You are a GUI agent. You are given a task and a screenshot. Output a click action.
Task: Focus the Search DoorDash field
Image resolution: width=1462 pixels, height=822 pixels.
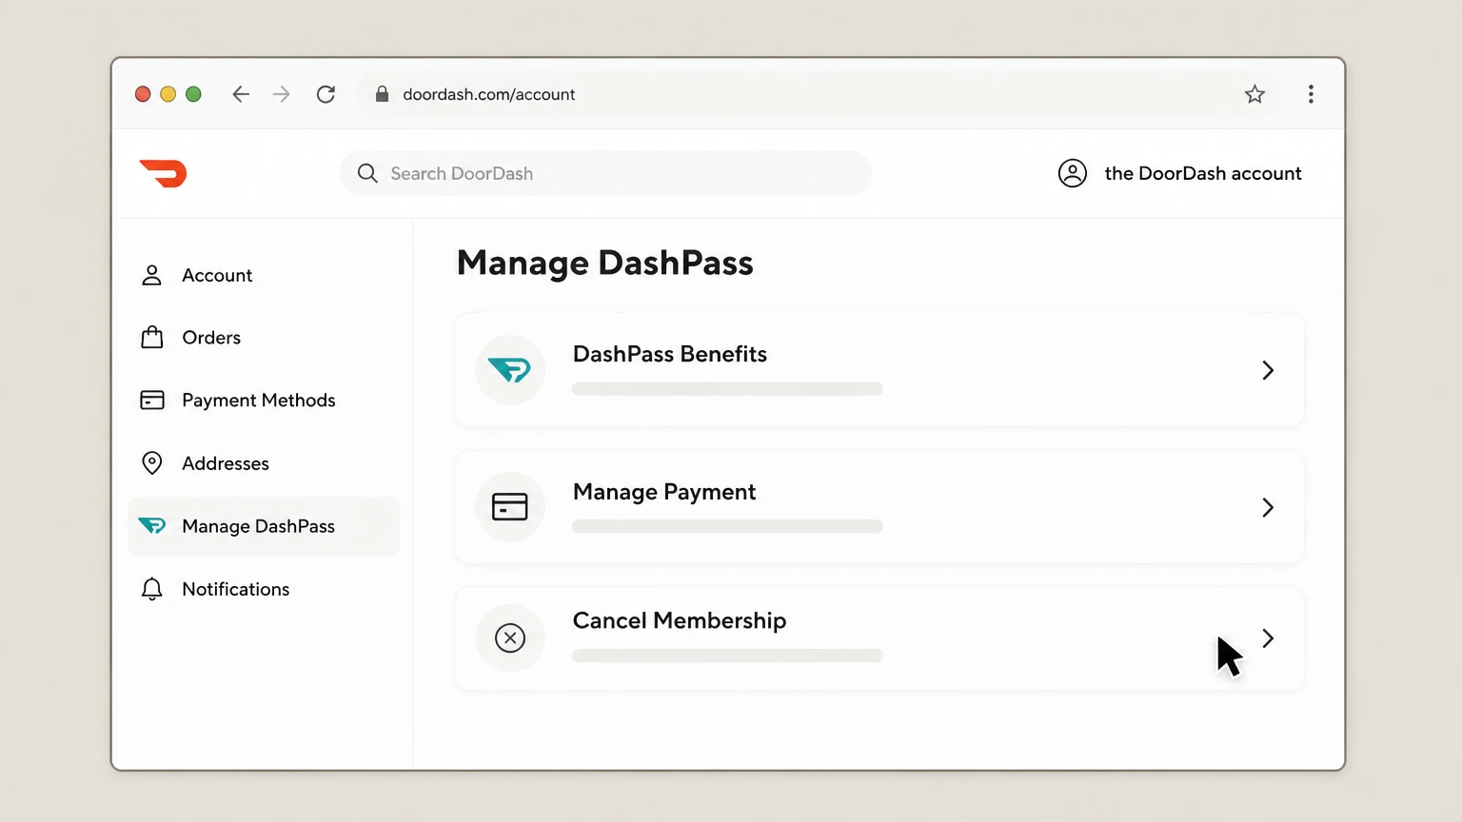605,173
